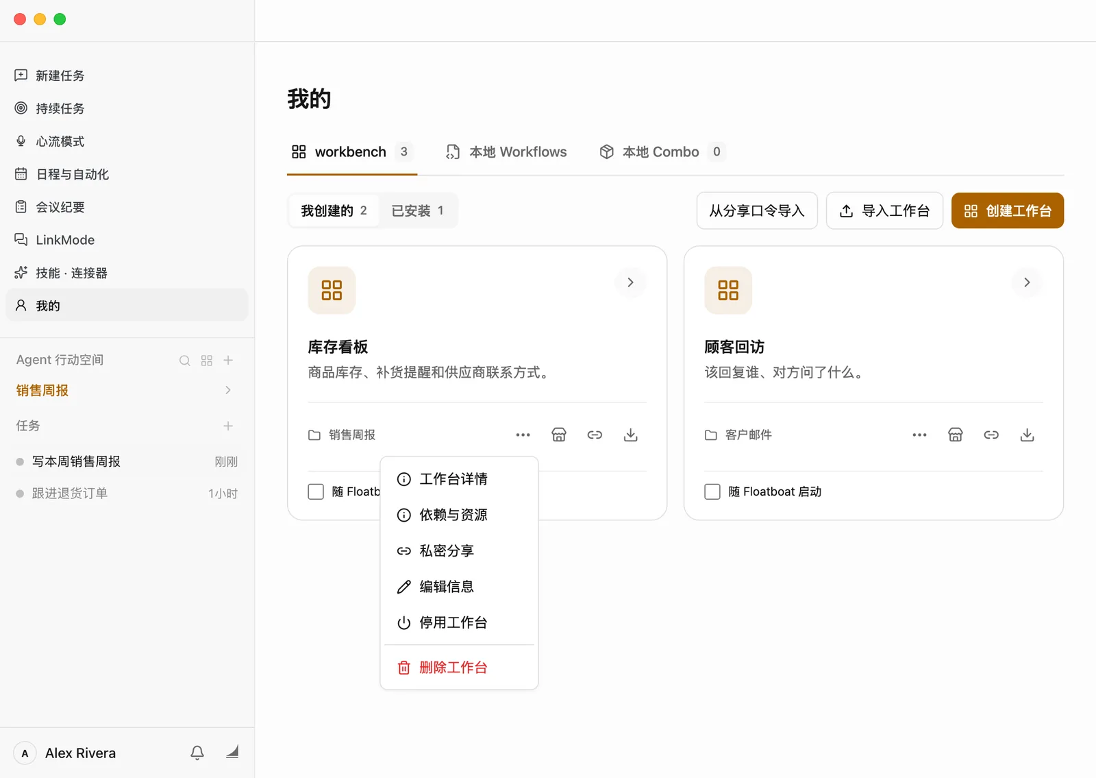Switch to the 本地 Workflows tab
Screen dimensions: 1096x778
(507, 151)
